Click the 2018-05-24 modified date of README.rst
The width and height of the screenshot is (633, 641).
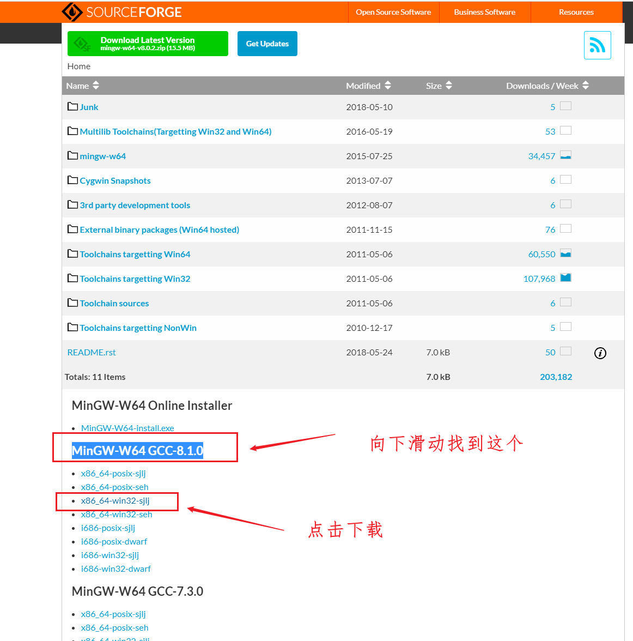pyautogui.click(x=369, y=352)
